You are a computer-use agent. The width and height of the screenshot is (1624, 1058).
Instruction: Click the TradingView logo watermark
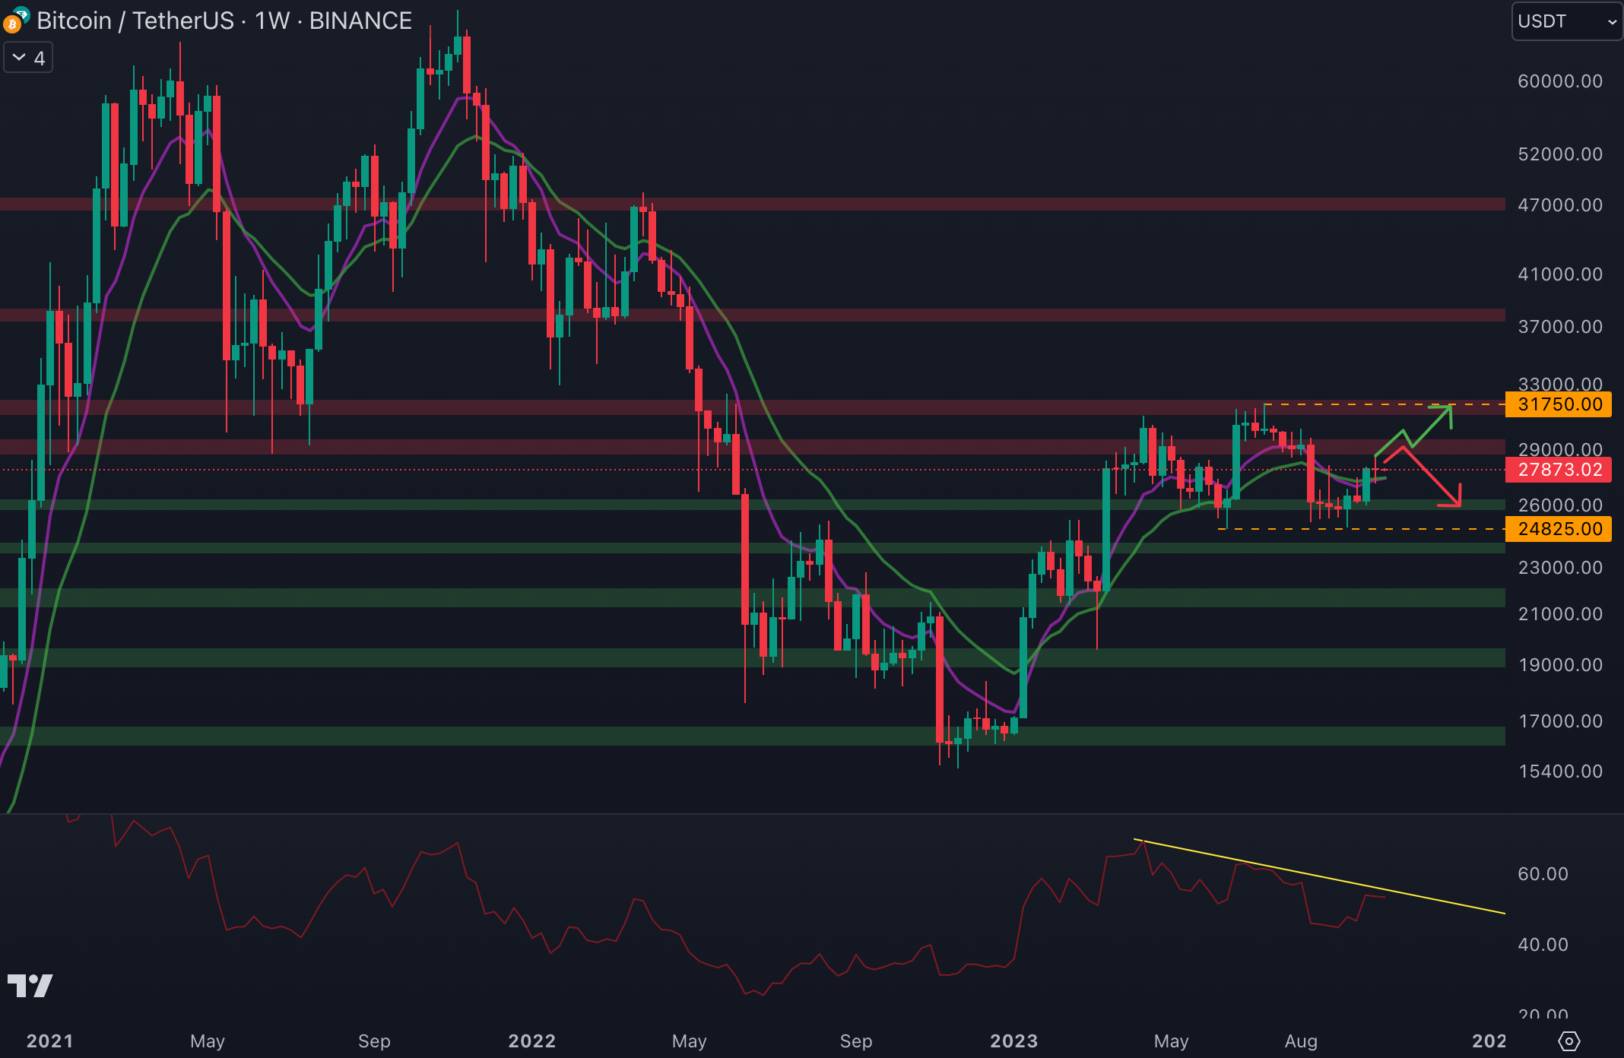pos(30,986)
